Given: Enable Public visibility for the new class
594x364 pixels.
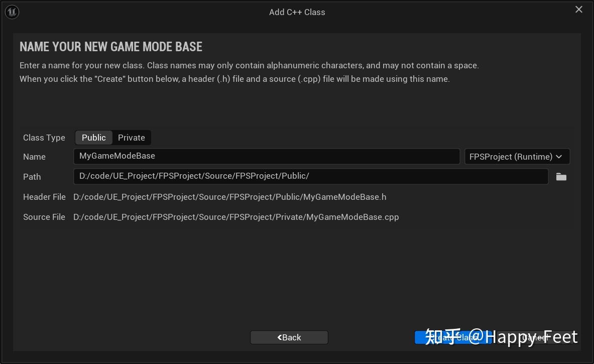Looking at the screenshot, I should click(93, 137).
